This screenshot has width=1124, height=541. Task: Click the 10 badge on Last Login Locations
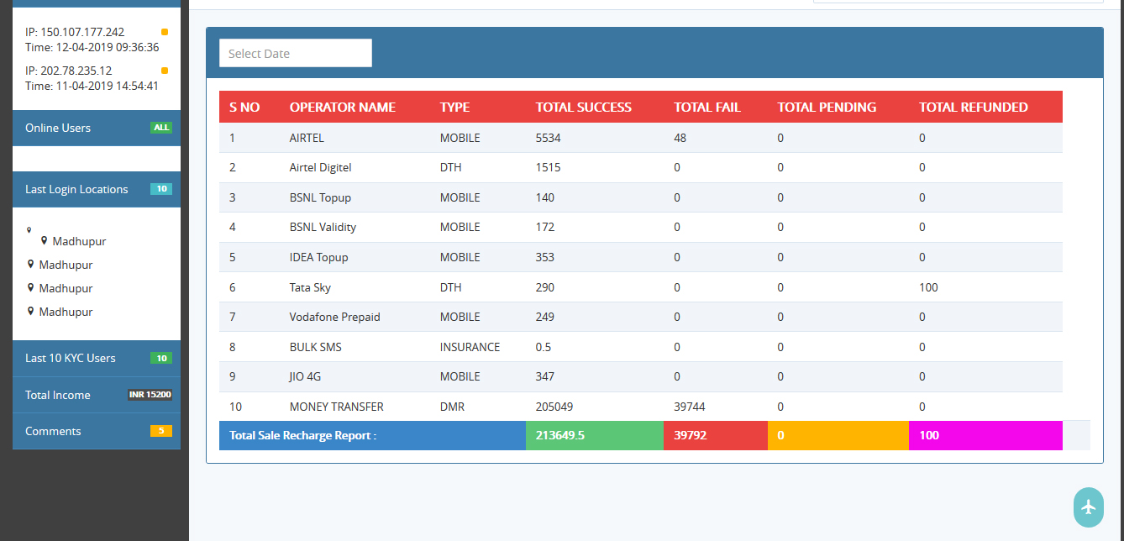pyautogui.click(x=161, y=189)
